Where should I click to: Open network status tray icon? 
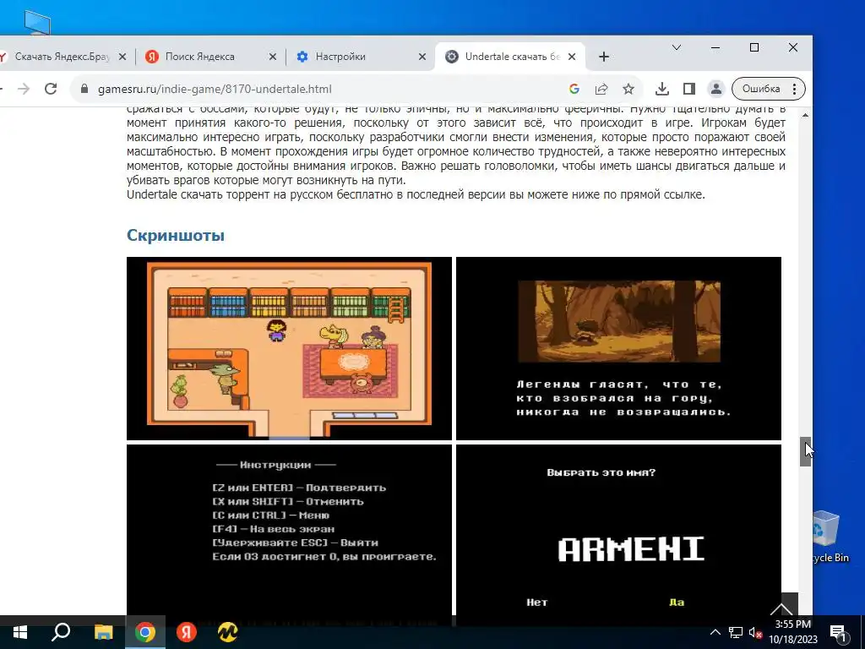(x=736, y=632)
